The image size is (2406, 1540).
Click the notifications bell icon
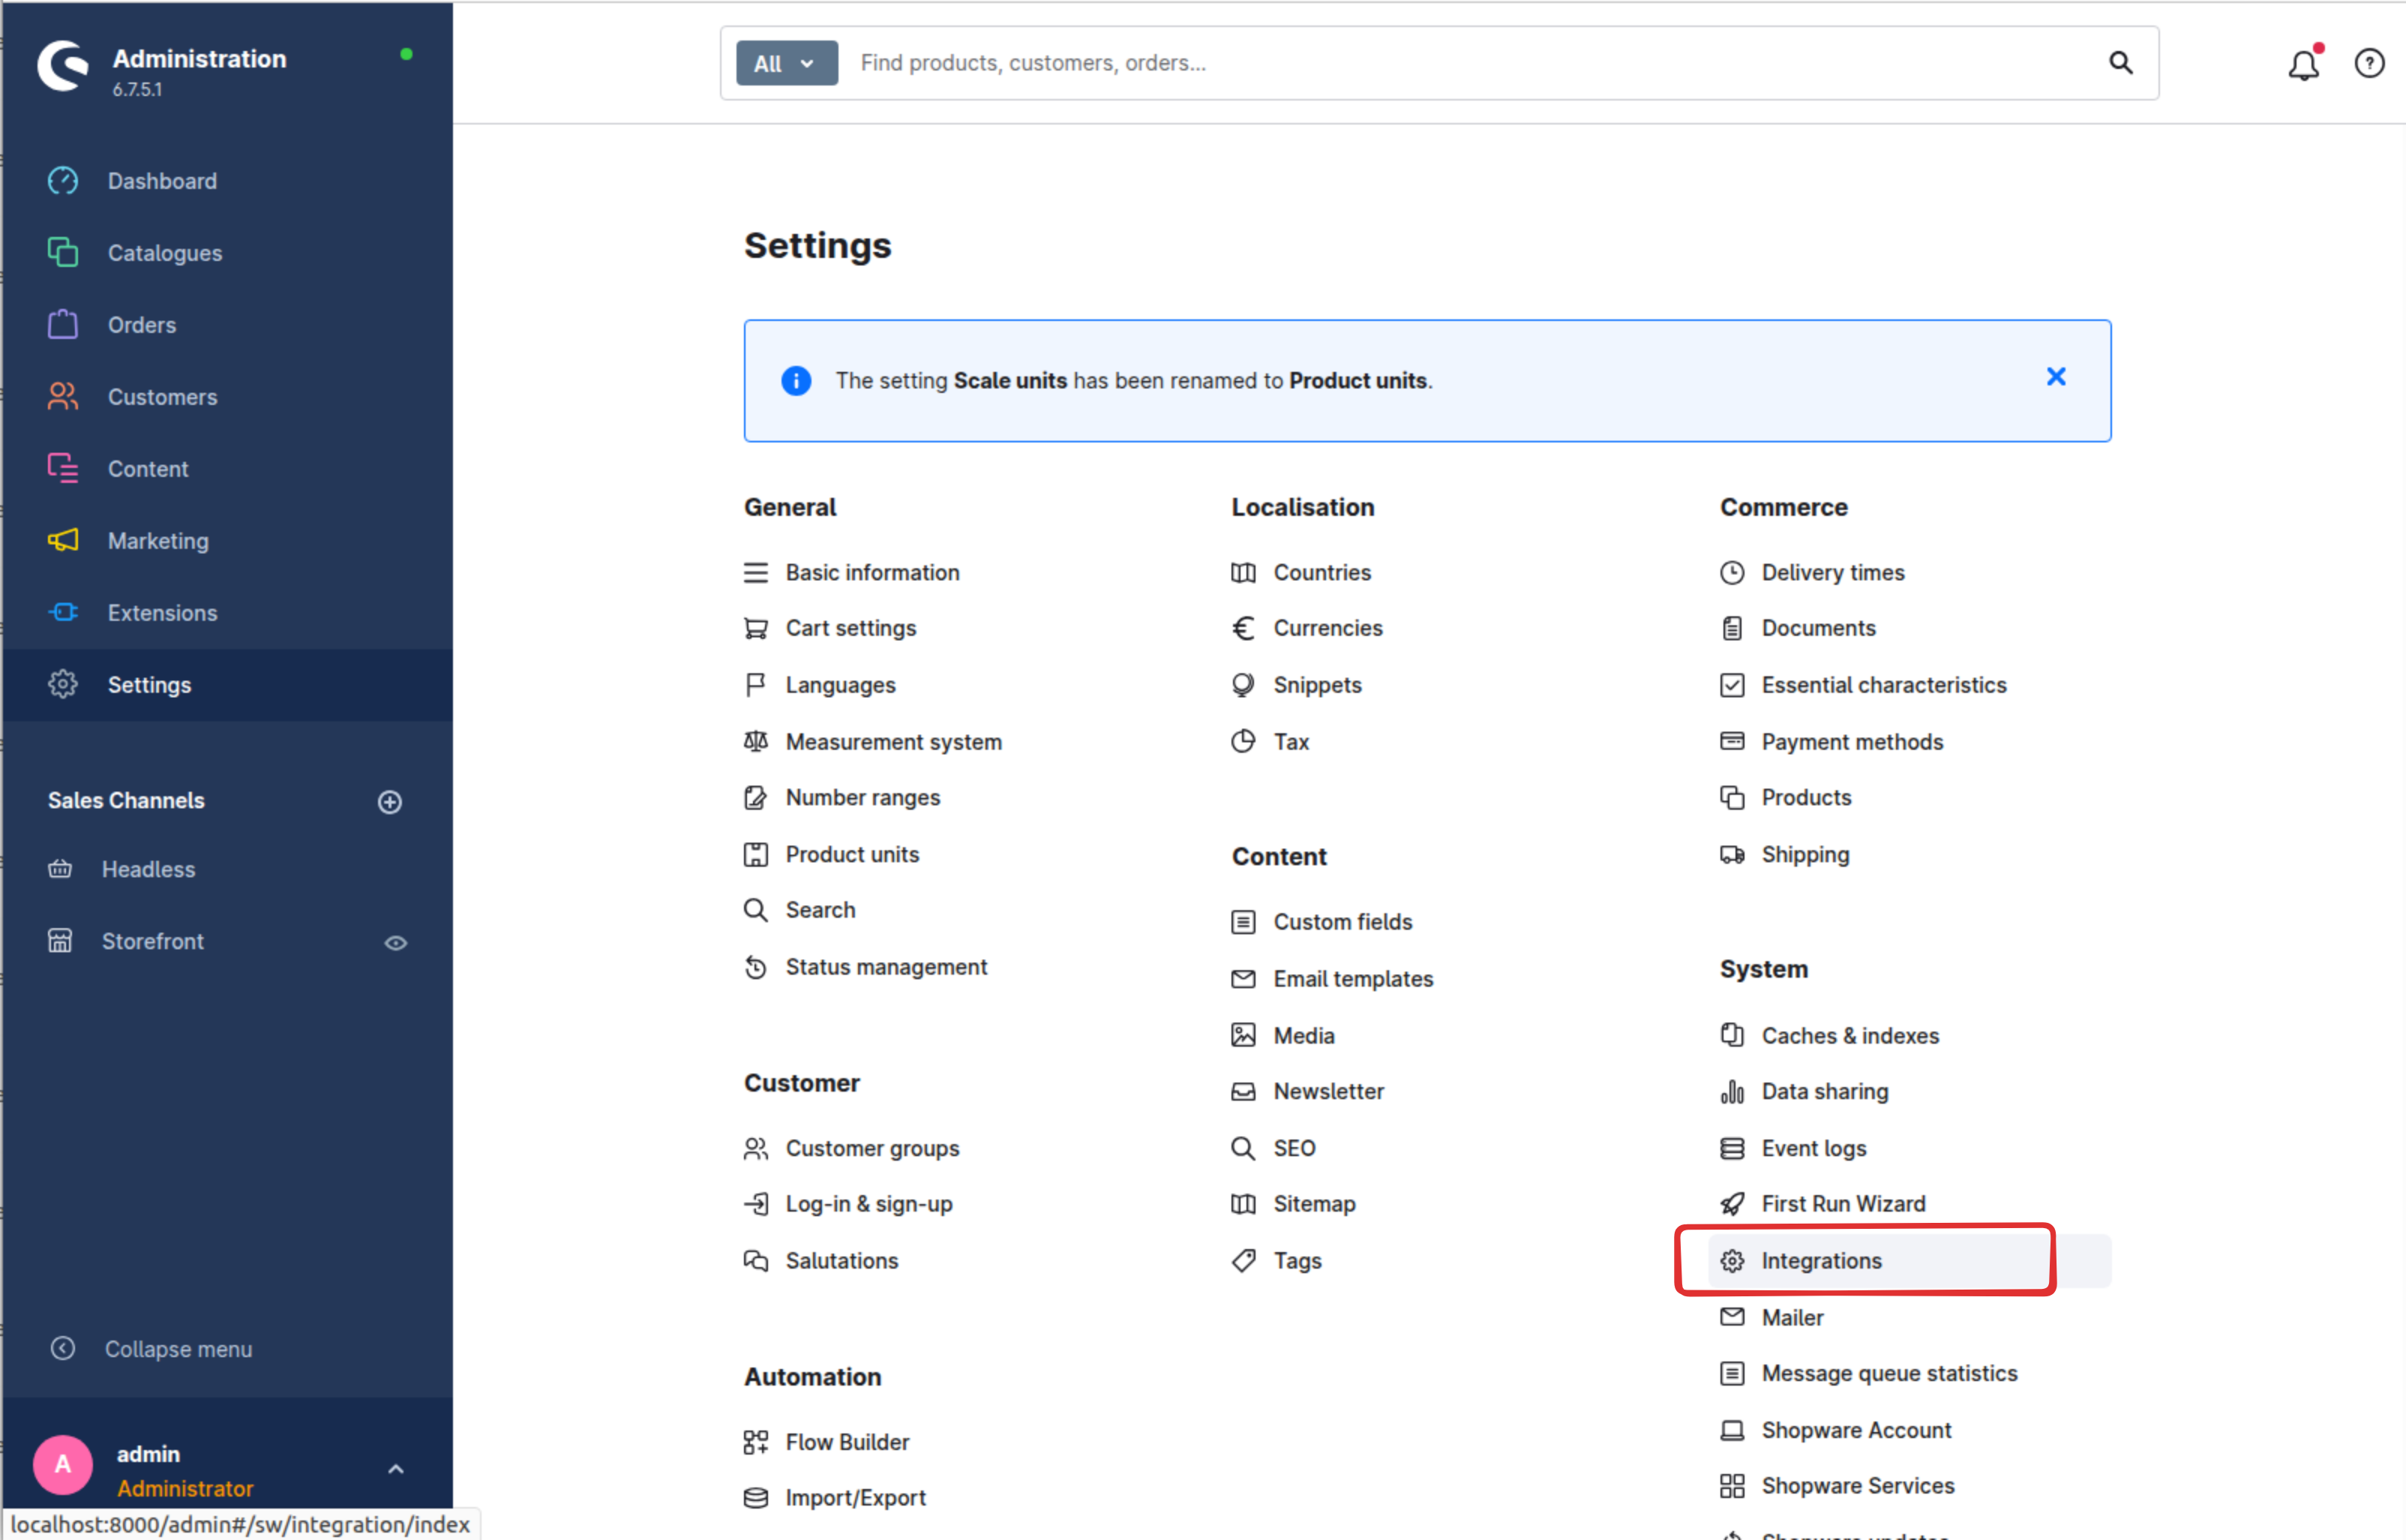coord(2303,63)
